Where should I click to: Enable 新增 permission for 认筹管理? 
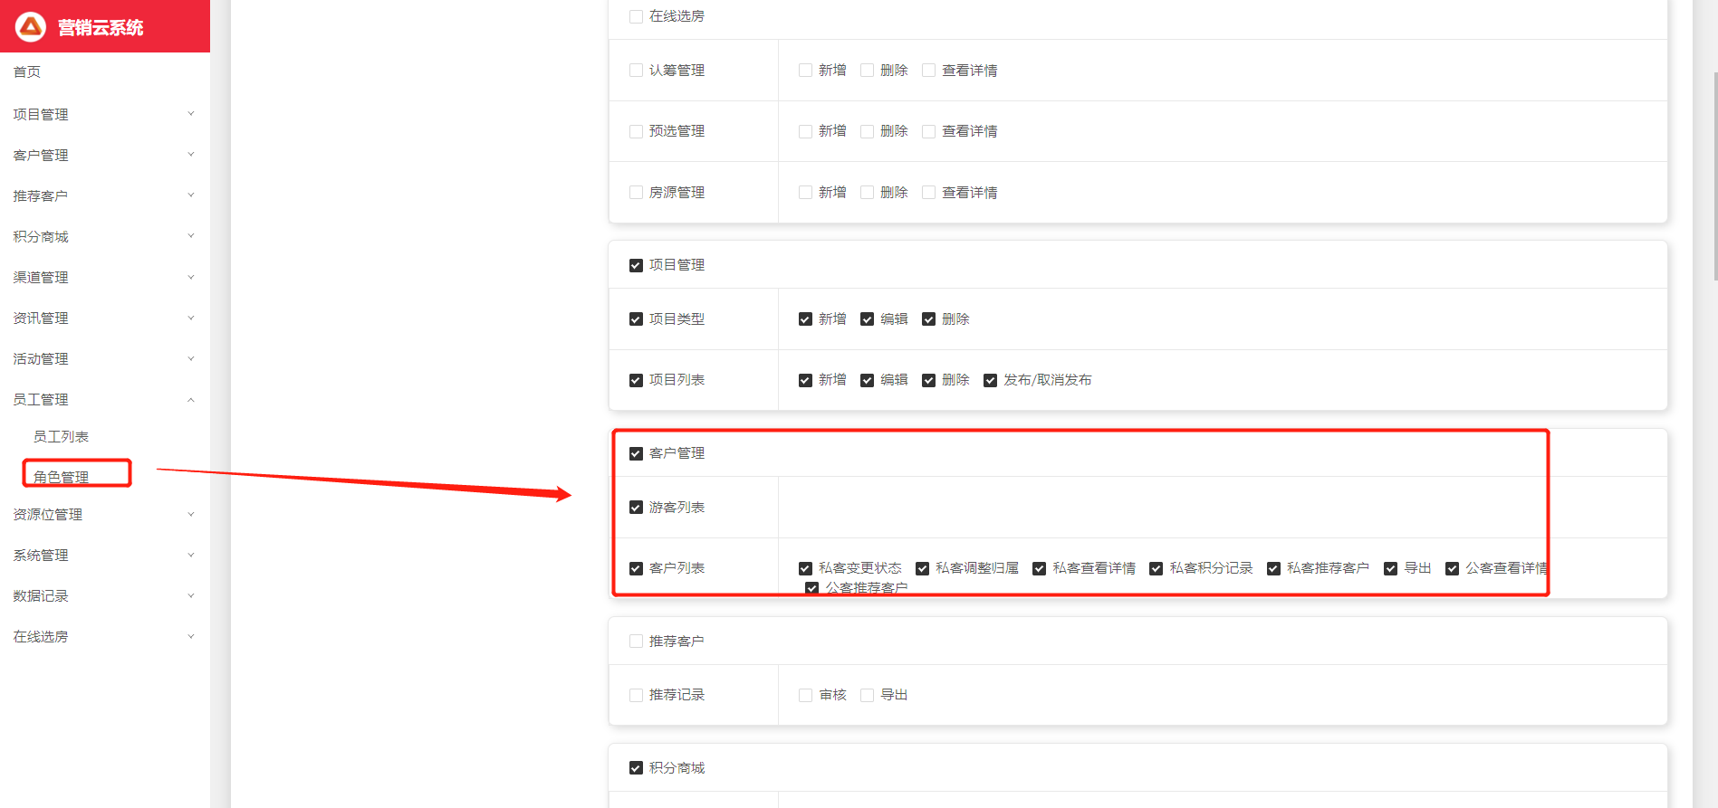(805, 71)
